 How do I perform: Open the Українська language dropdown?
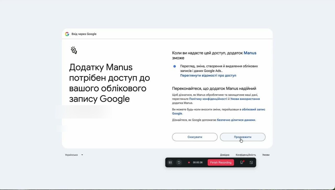pos(74,155)
